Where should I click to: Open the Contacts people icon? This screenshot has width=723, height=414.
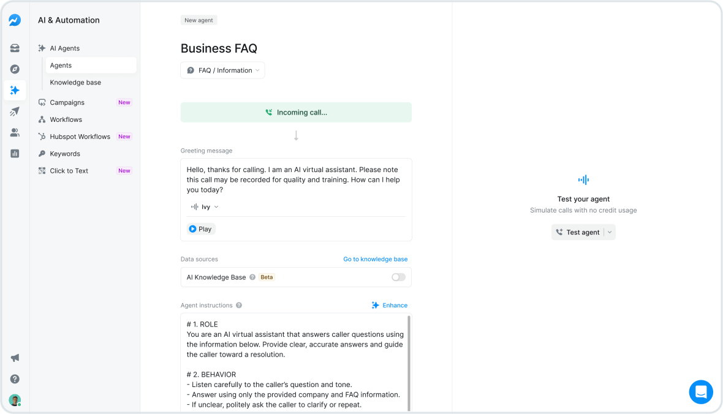[x=15, y=132]
